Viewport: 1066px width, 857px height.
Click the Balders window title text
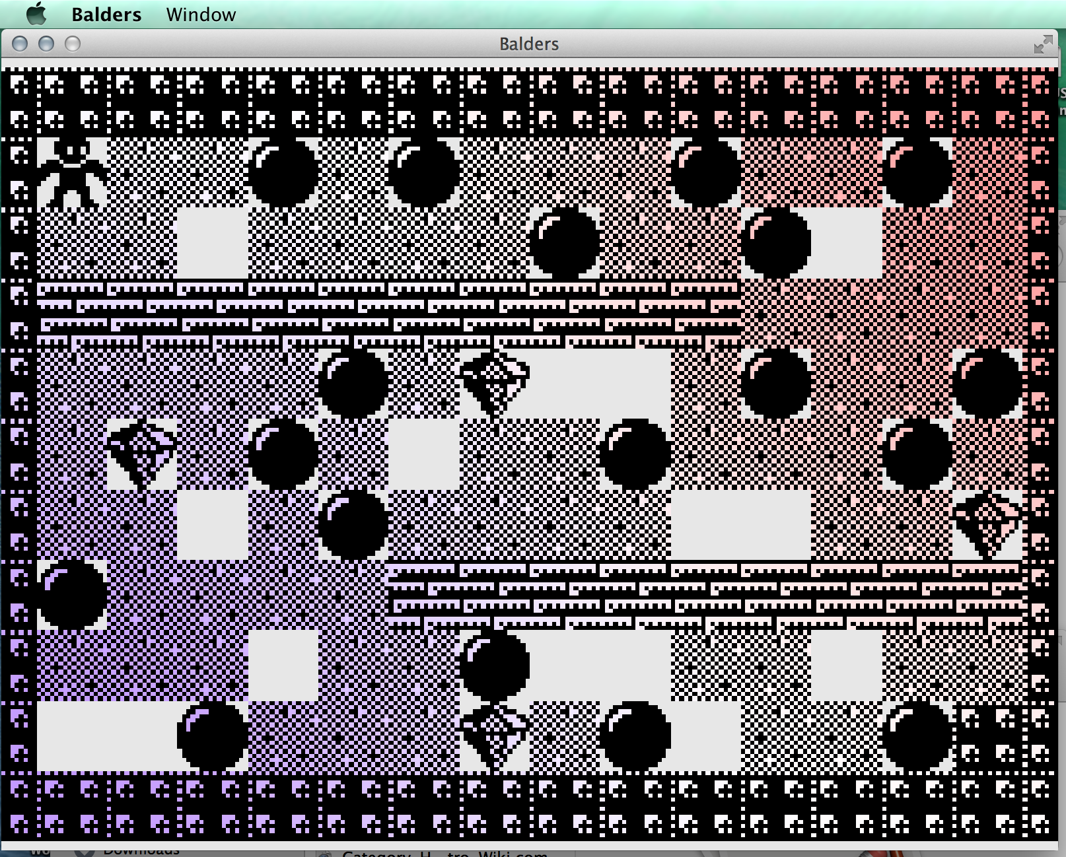(x=529, y=44)
